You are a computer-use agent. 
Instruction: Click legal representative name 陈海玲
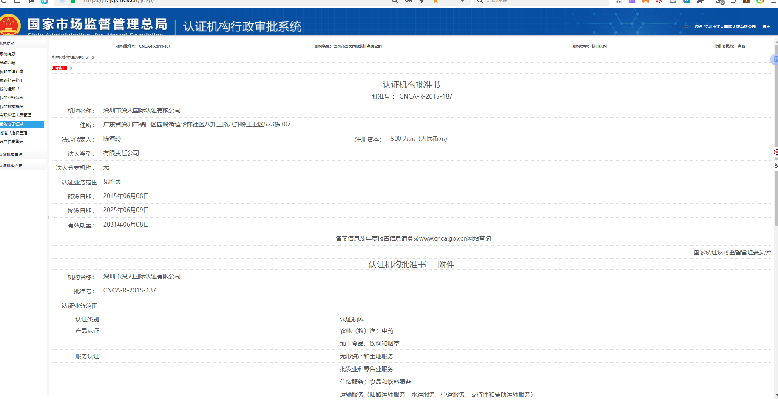click(x=112, y=139)
